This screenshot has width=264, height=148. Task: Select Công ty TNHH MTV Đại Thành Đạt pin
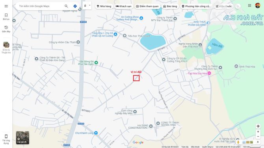click(175, 18)
